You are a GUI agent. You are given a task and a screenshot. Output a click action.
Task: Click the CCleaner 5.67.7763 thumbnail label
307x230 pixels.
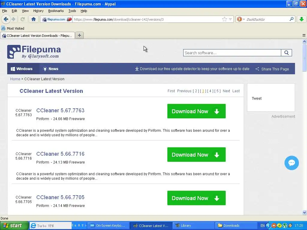23,113
